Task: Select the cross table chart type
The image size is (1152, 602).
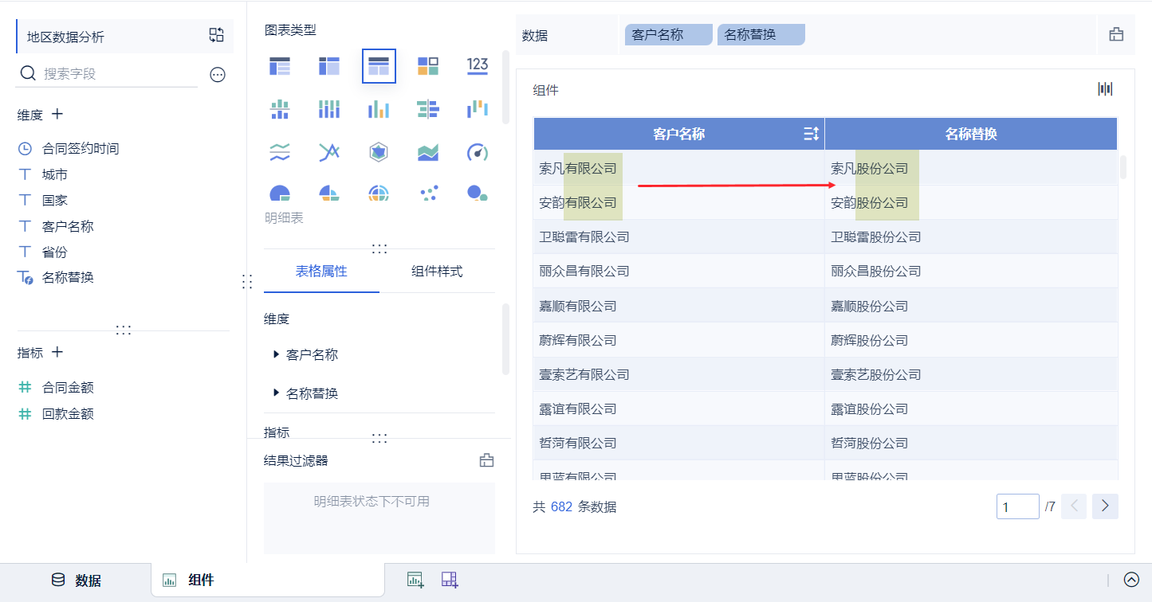Action: tap(329, 66)
